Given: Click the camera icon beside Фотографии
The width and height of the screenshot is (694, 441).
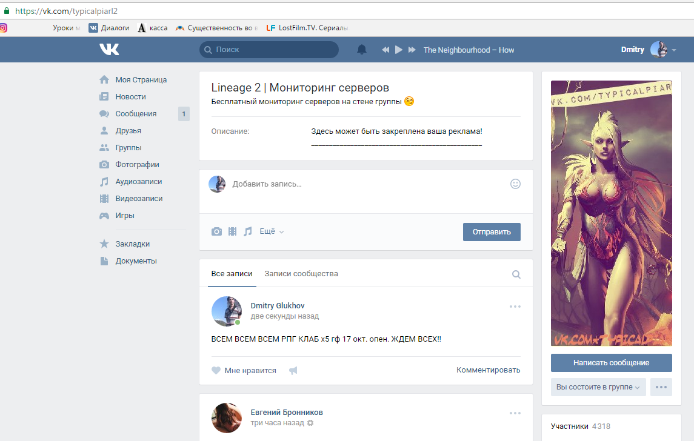Looking at the screenshot, I should [104, 165].
